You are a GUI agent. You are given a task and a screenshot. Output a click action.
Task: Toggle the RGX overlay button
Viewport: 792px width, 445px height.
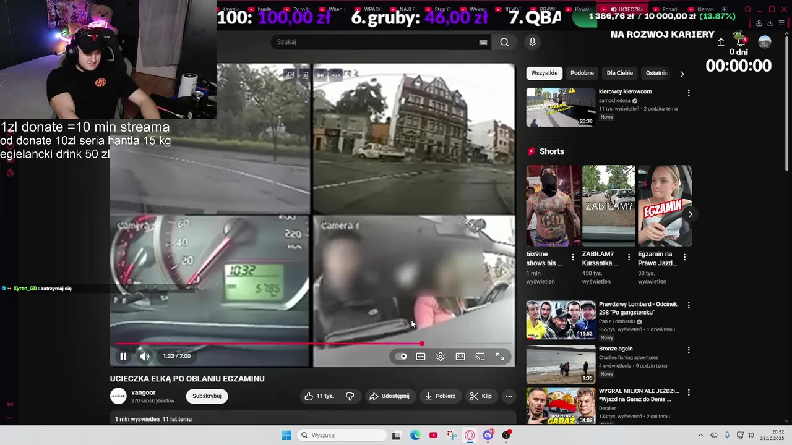tap(336, 75)
